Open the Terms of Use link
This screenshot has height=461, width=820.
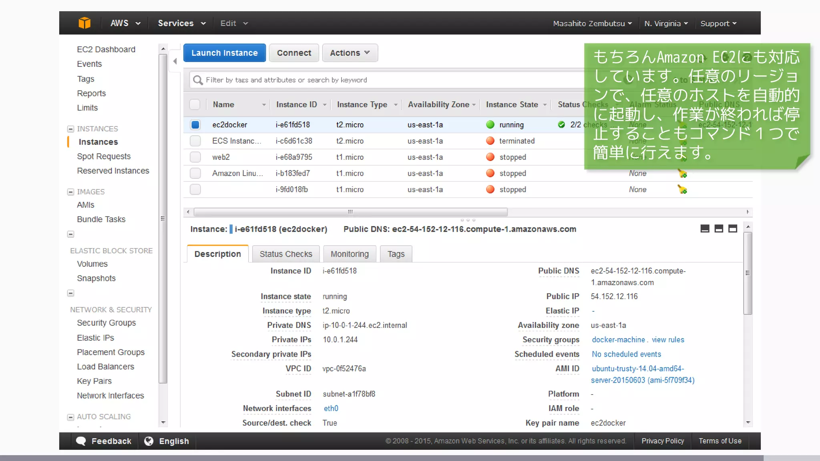[x=720, y=441]
